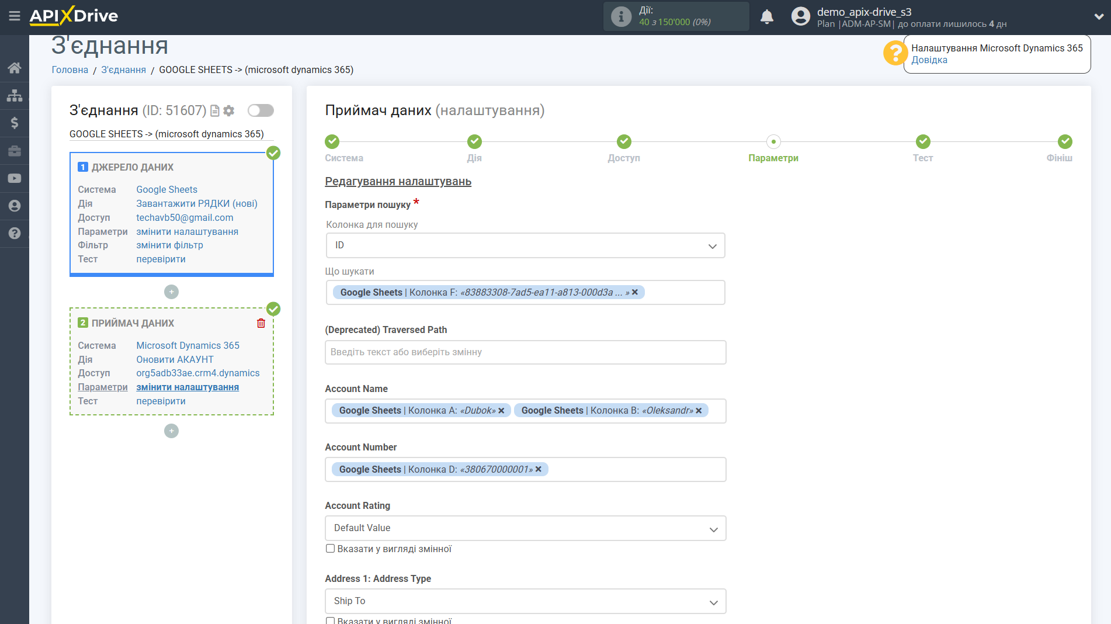
Task: Open the connections sitemap sidebar icon
Action: click(15, 95)
